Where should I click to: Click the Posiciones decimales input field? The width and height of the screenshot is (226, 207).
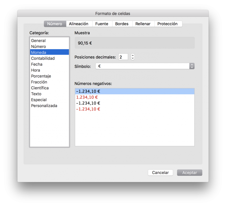pyautogui.click(x=123, y=57)
